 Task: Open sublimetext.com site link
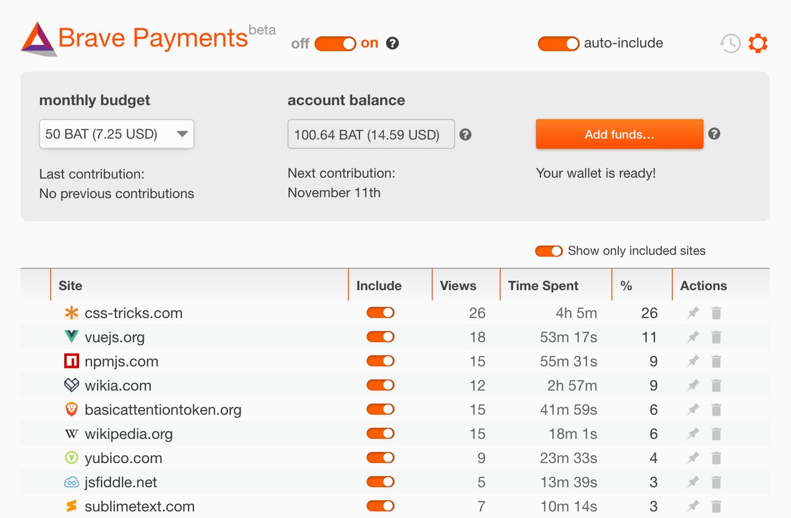point(140,506)
